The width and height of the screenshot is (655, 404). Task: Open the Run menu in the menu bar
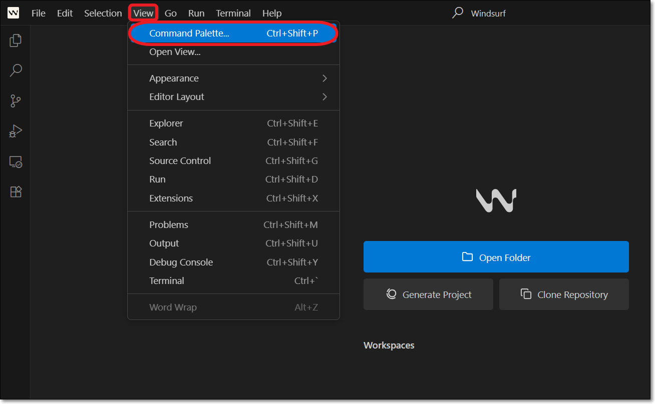coord(196,13)
